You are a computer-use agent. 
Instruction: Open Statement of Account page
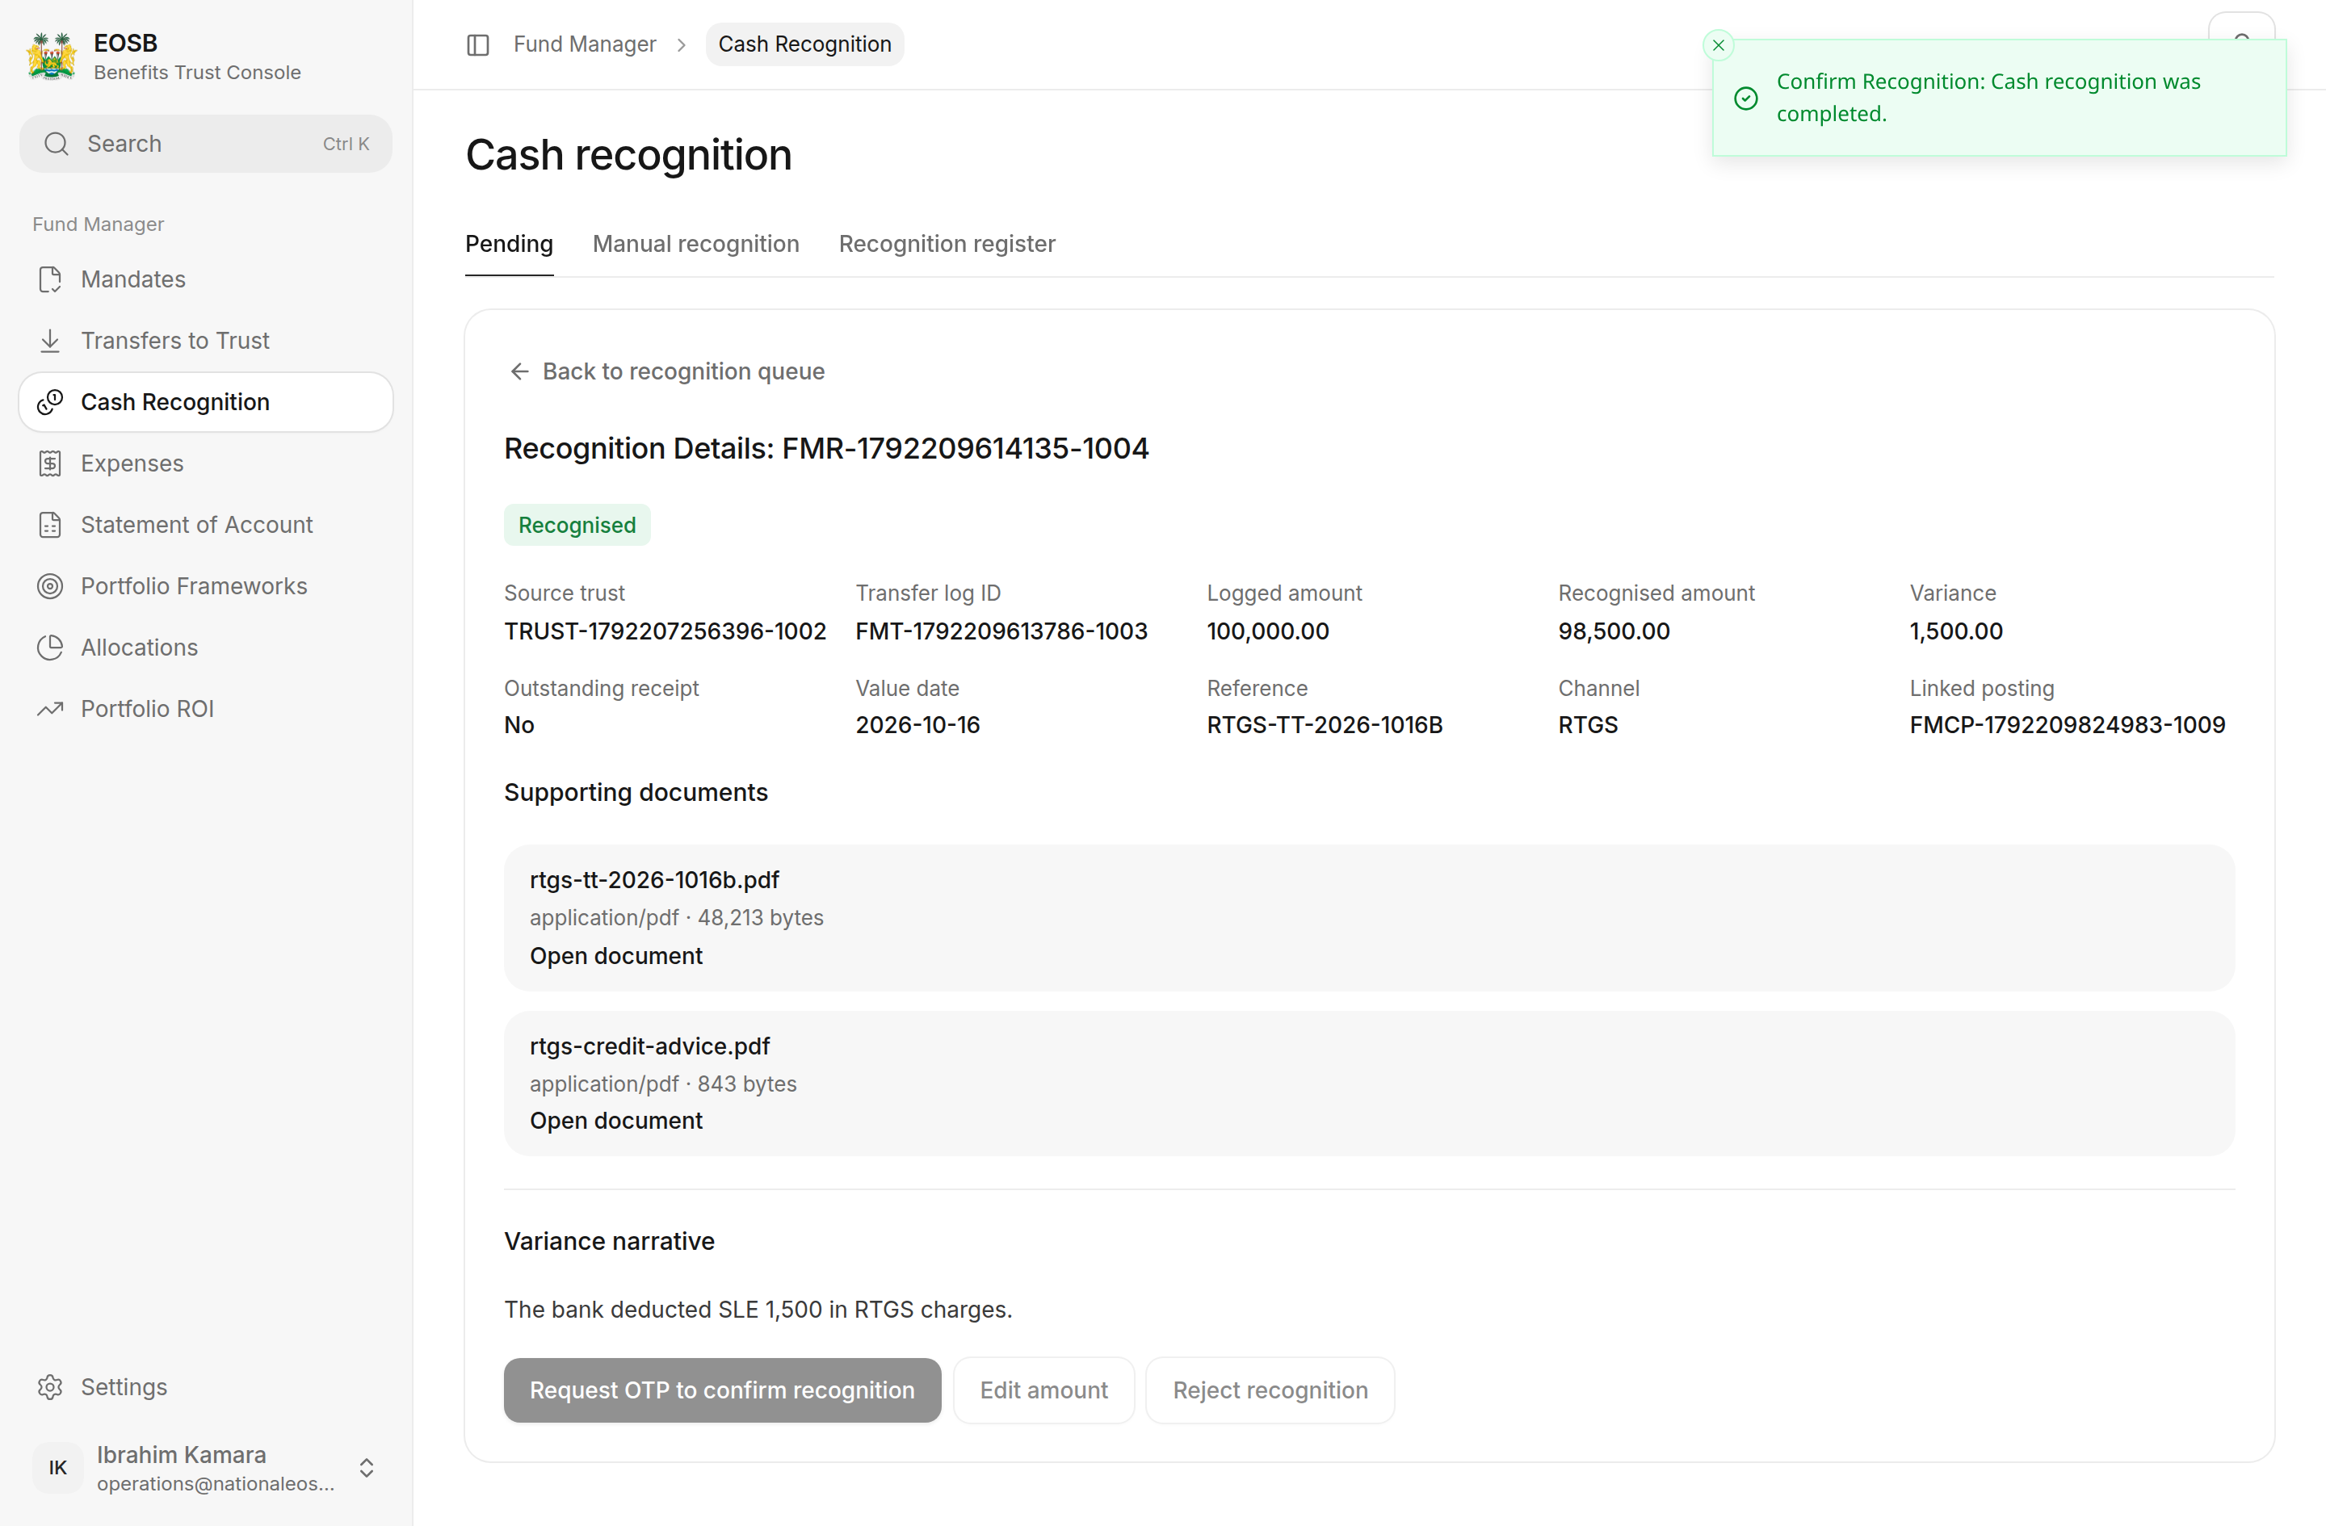(x=206, y=526)
